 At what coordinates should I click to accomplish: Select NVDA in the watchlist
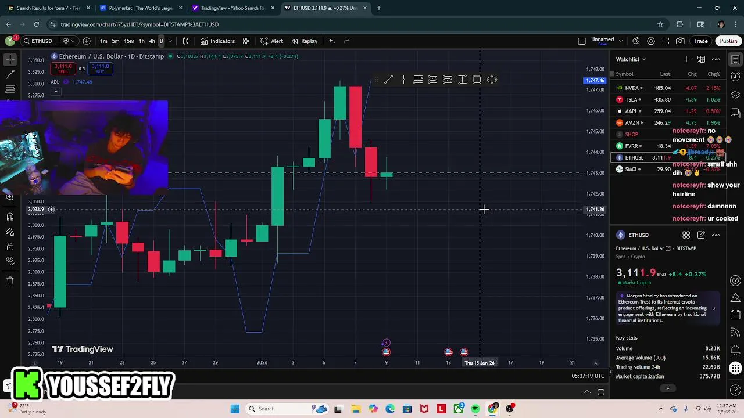(x=669, y=88)
